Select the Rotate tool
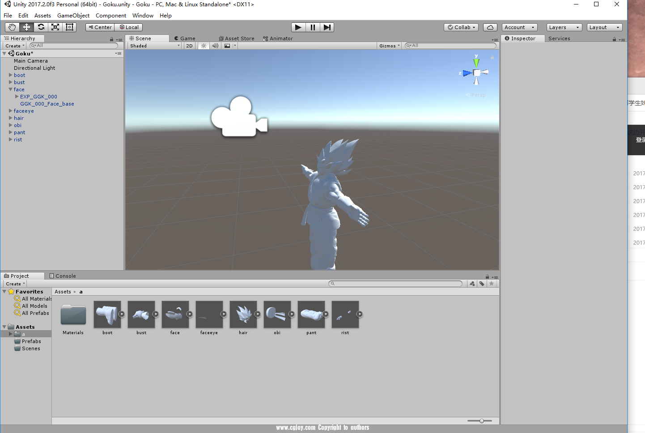Screen dimensions: 645x433 [x=41, y=27]
